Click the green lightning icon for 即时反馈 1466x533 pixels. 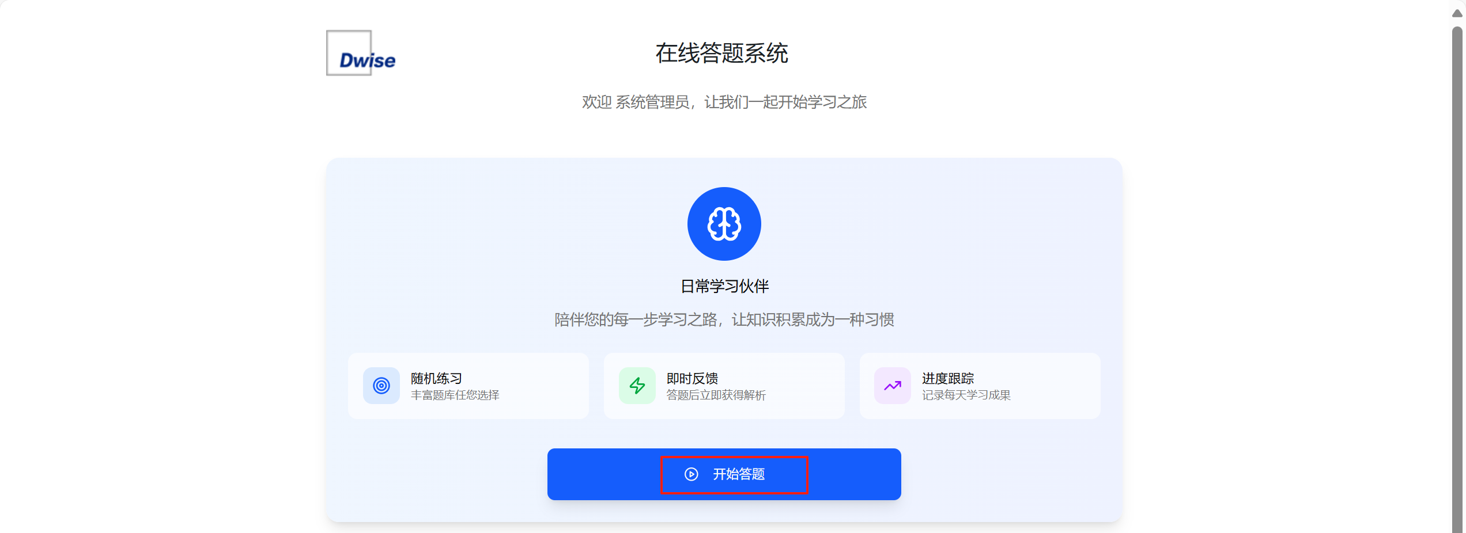[x=637, y=386]
